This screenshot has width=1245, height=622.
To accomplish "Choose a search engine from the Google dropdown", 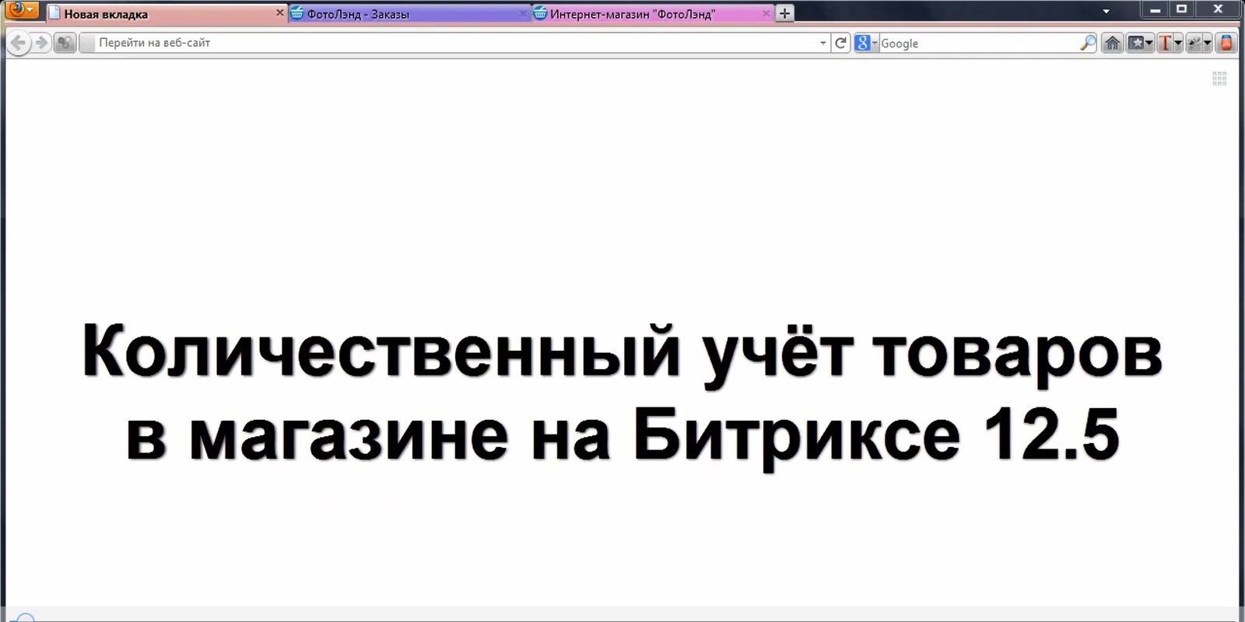I will (x=866, y=43).
